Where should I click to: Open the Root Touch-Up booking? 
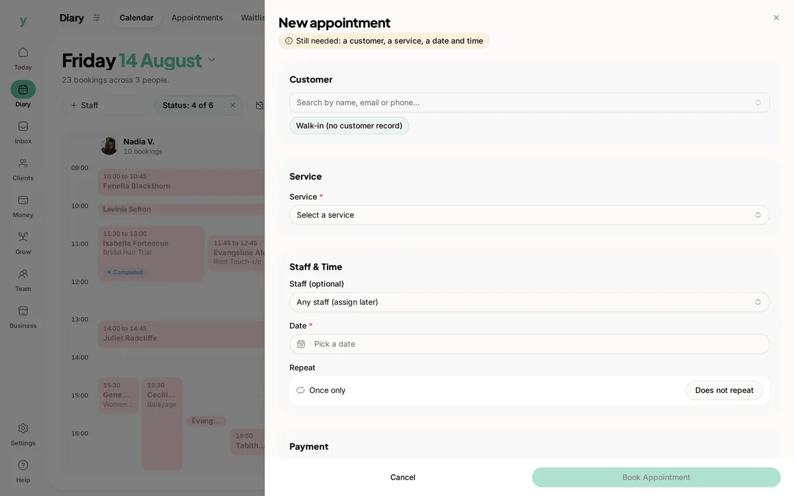point(238,253)
